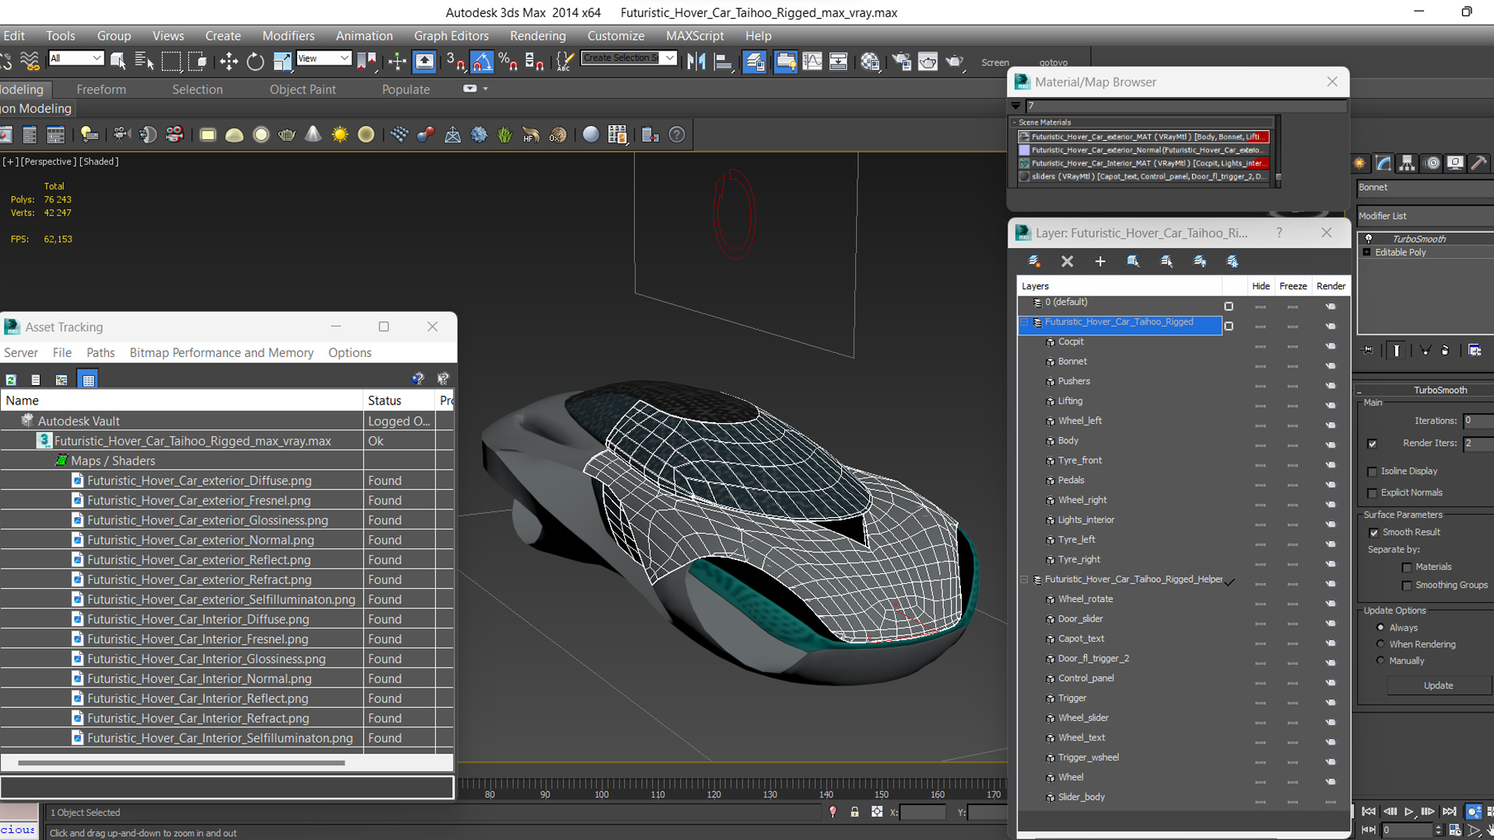Open the Motion command panel tab

1432,163
